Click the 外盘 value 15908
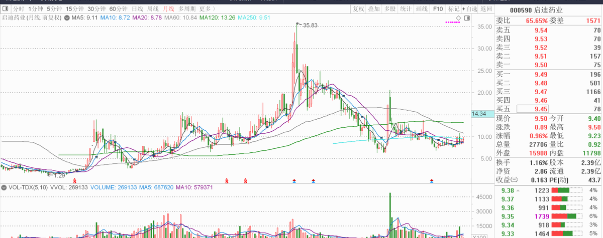The image size is (603, 238). point(538,153)
